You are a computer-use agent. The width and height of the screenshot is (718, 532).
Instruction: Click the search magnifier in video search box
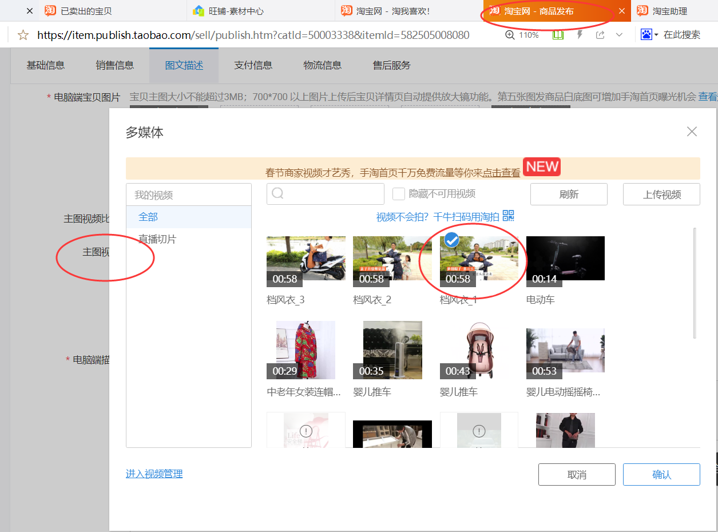(x=278, y=194)
